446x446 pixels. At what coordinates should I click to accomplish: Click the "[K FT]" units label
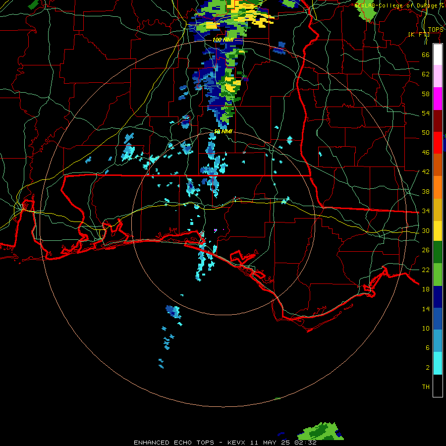tap(419, 34)
